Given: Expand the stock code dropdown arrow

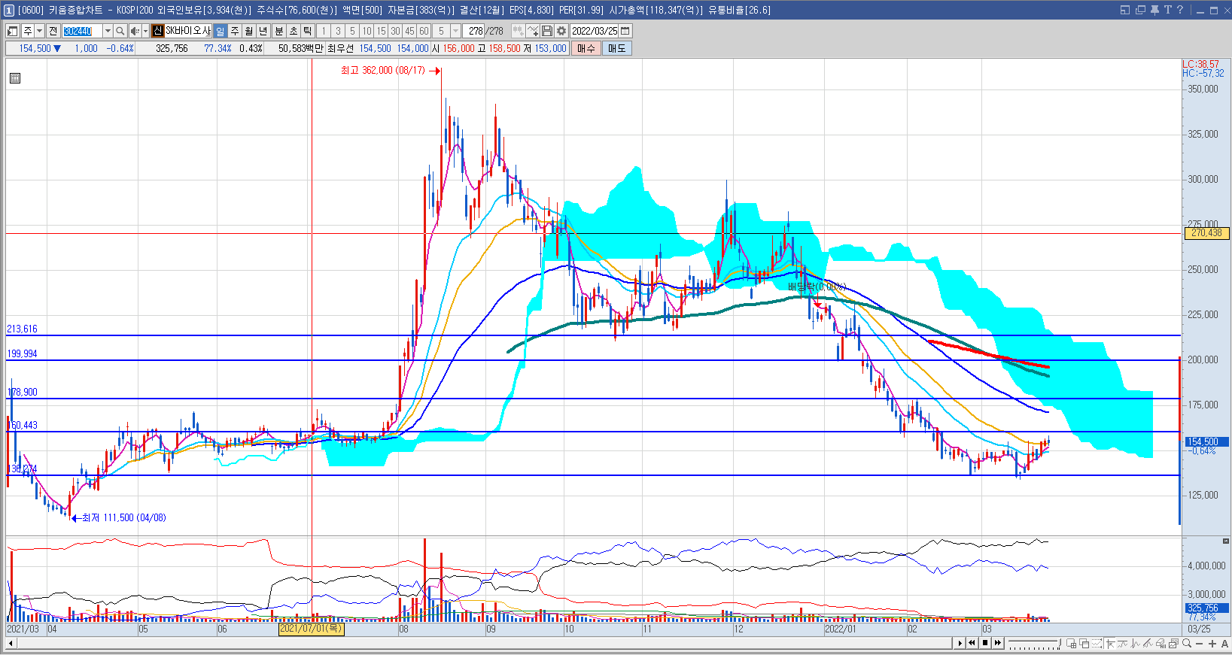Looking at the screenshot, I should pos(108,31).
